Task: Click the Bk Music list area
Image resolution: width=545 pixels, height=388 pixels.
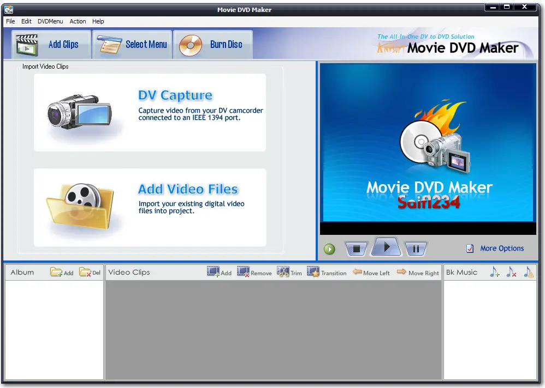Action: (490, 330)
